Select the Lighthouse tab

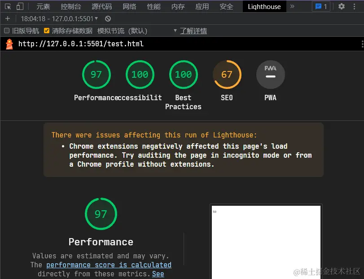click(x=264, y=6)
